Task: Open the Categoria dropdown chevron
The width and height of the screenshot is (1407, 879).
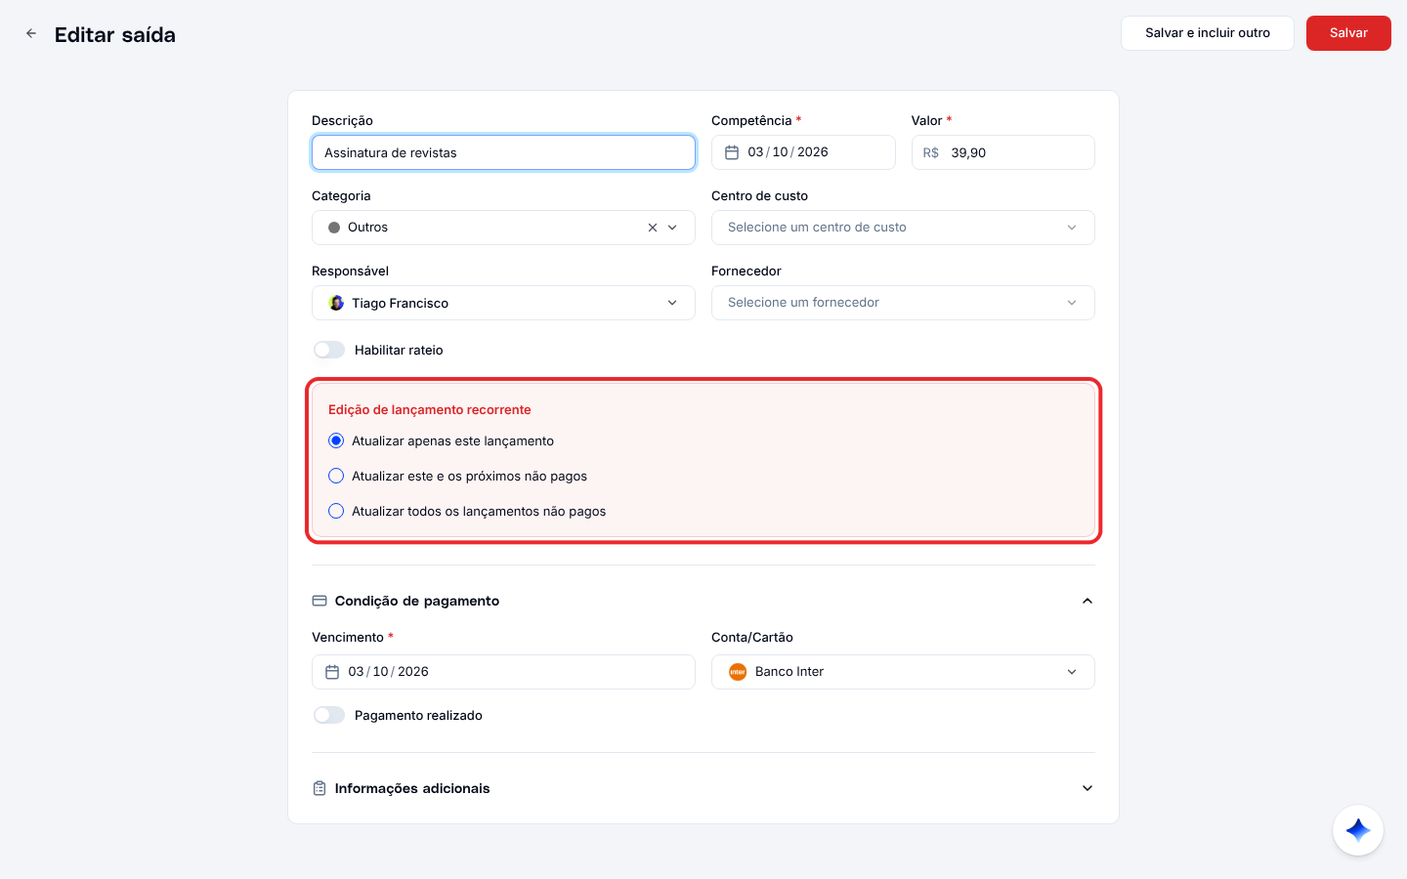Action: coord(672,228)
